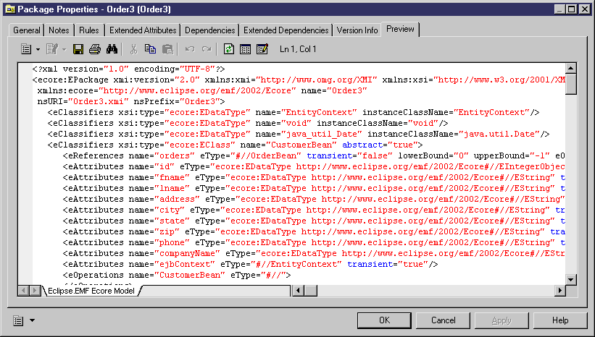Click the Editor Menu icon in toolbar

26,49
